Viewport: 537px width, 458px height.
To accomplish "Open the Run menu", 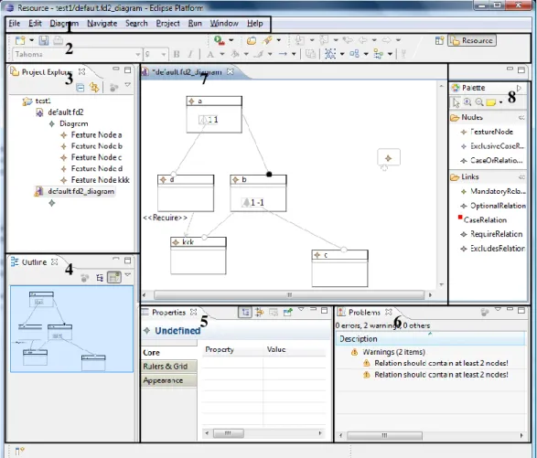I will click(x=195, y=23).
